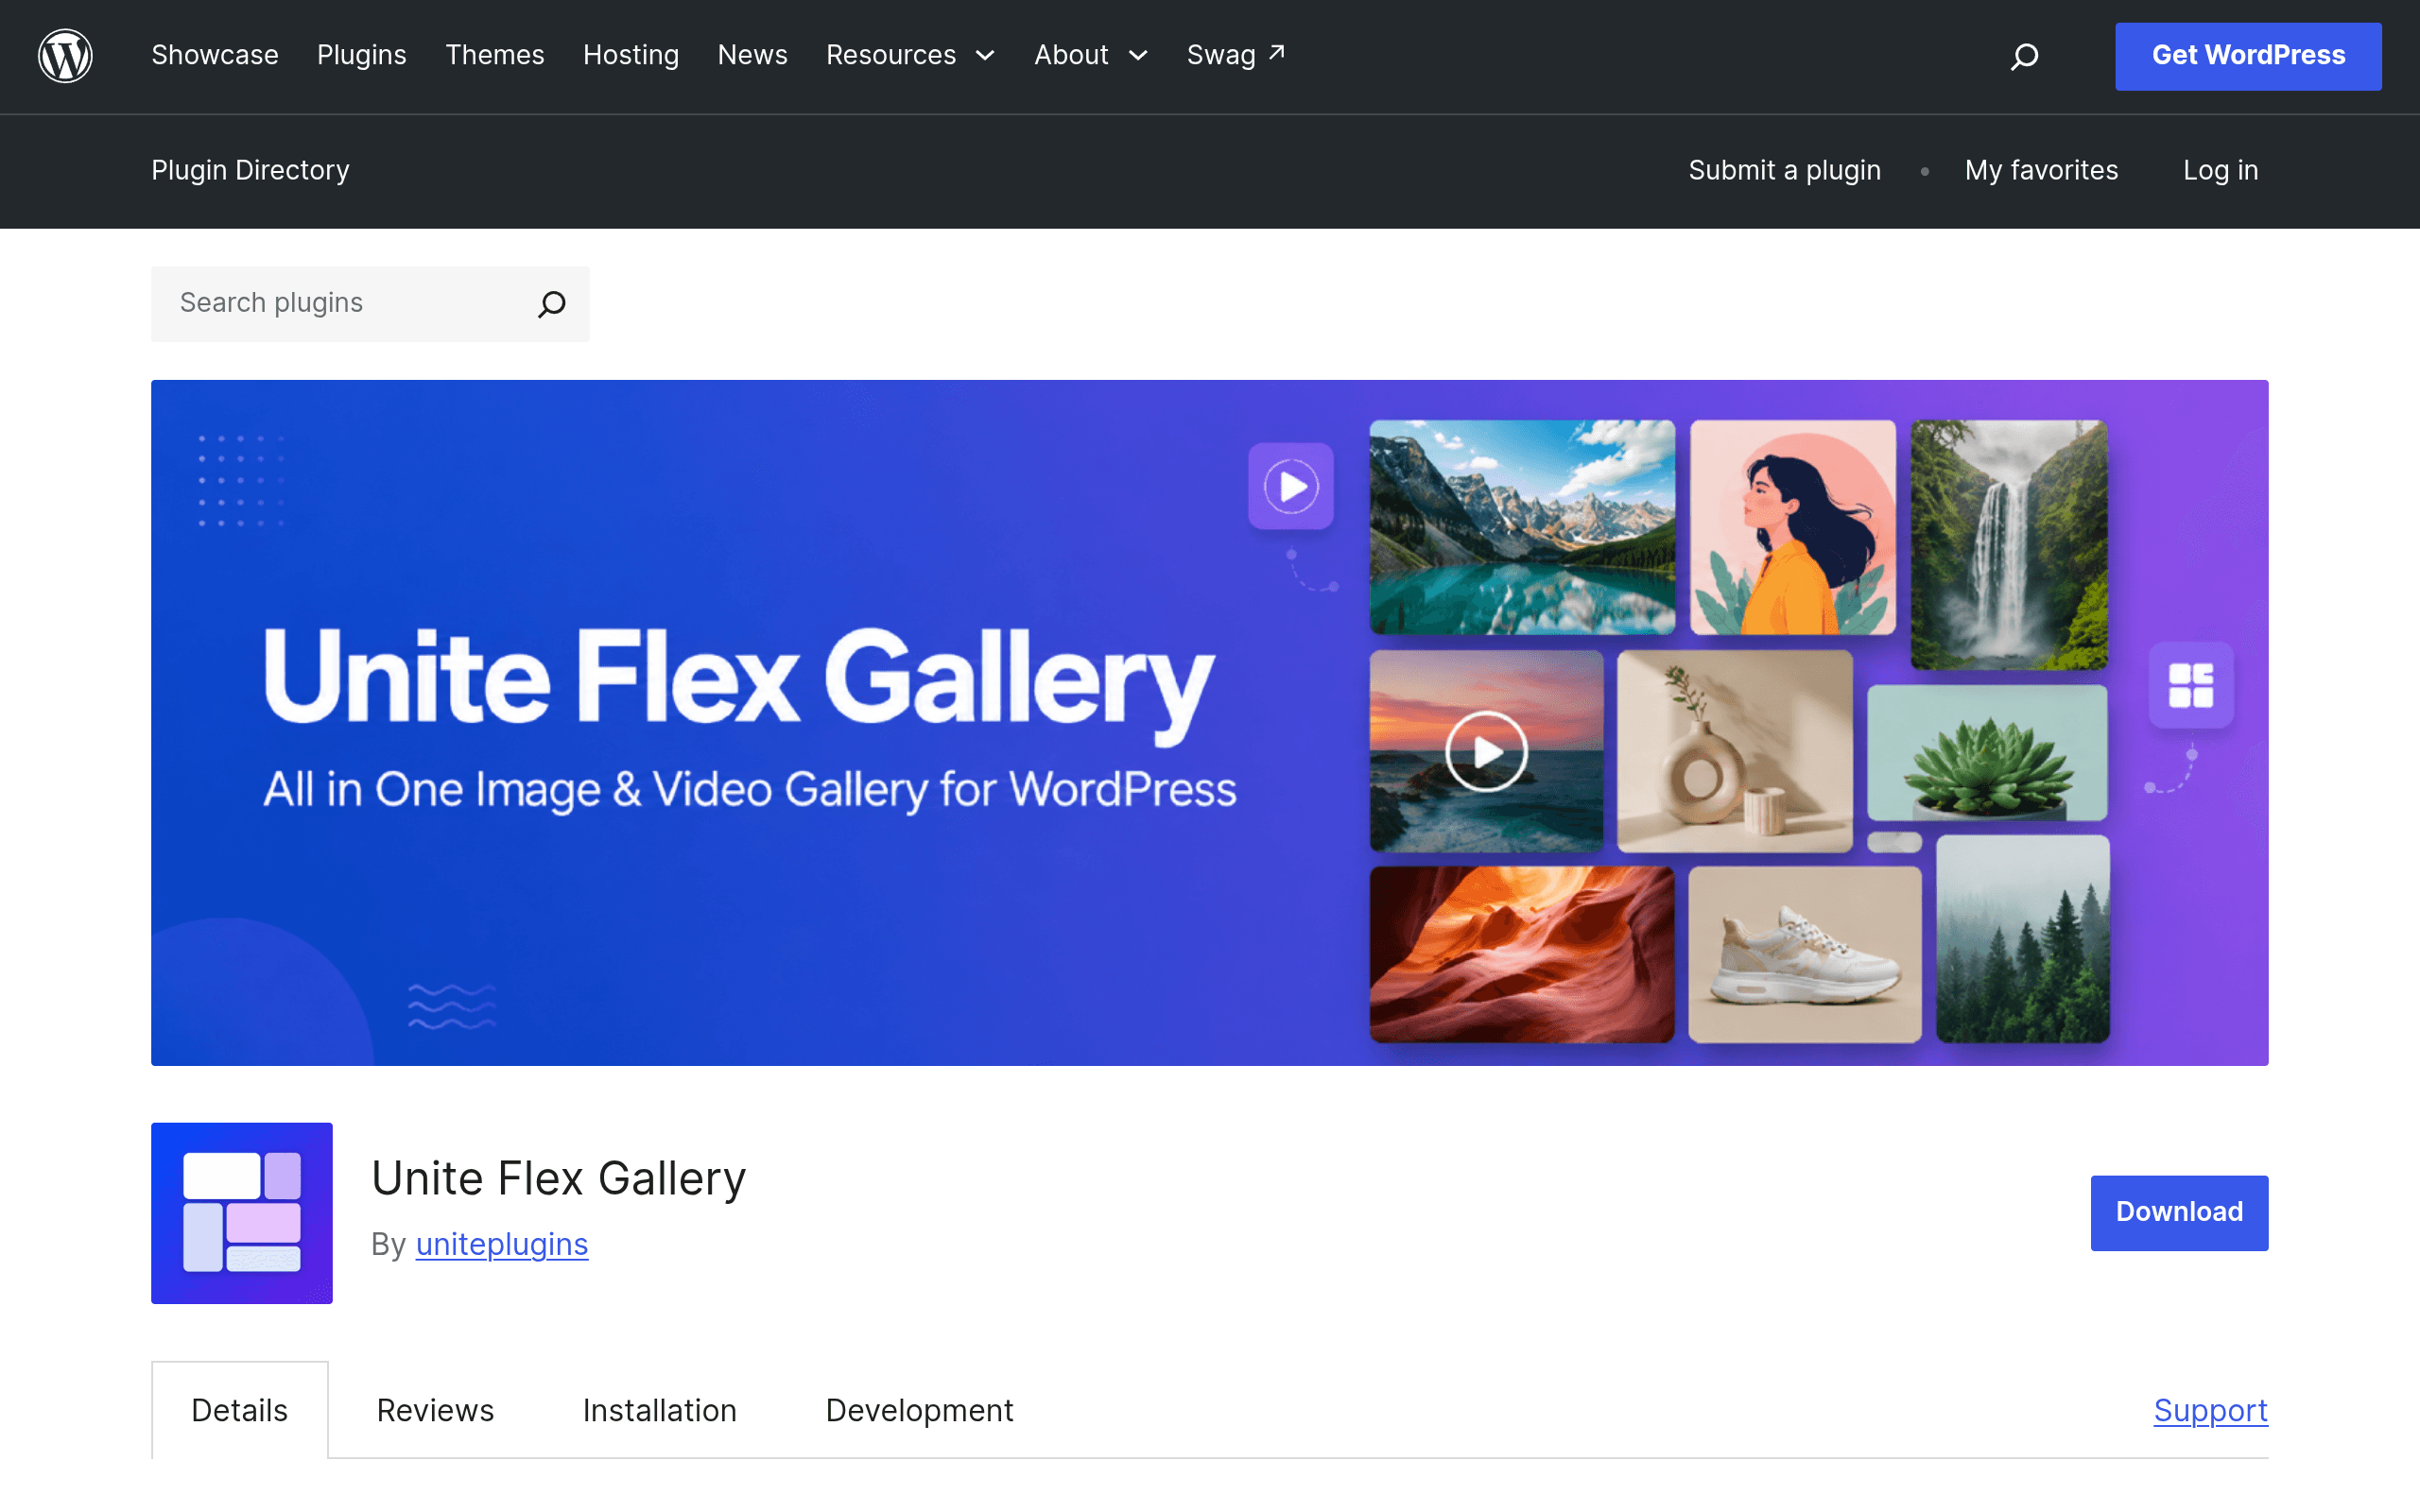Open Submit a plugin page

[1785, 171]
